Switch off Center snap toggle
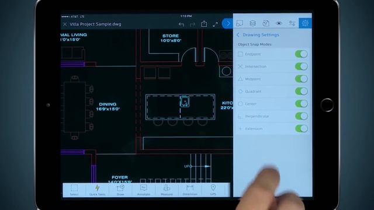This screenshot has height=210, width=374. [302, 104]
